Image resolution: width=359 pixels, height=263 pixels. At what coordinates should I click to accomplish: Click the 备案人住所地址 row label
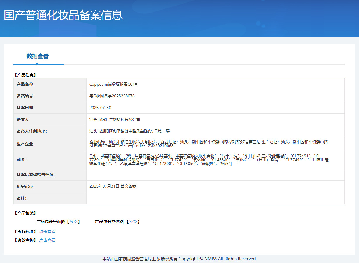click(32, 131)
